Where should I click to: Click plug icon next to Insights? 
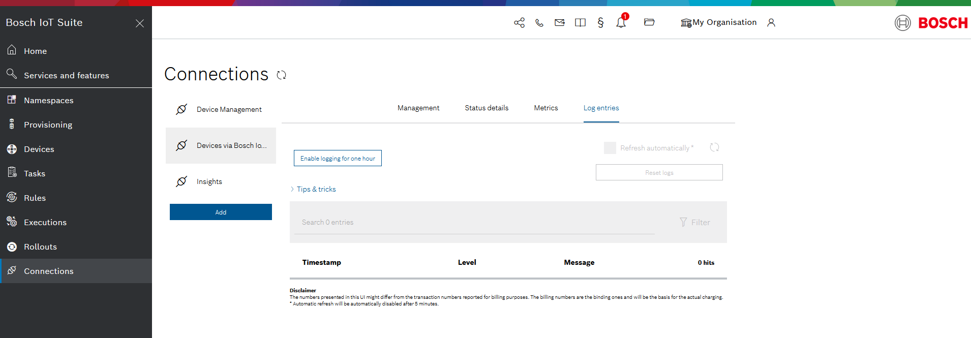click(x=181, y=181)
